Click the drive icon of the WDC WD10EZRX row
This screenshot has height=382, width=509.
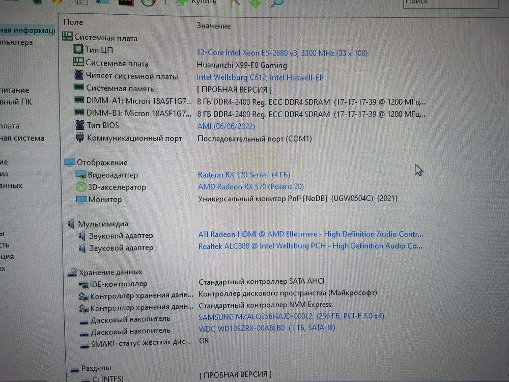click(84, 334)
